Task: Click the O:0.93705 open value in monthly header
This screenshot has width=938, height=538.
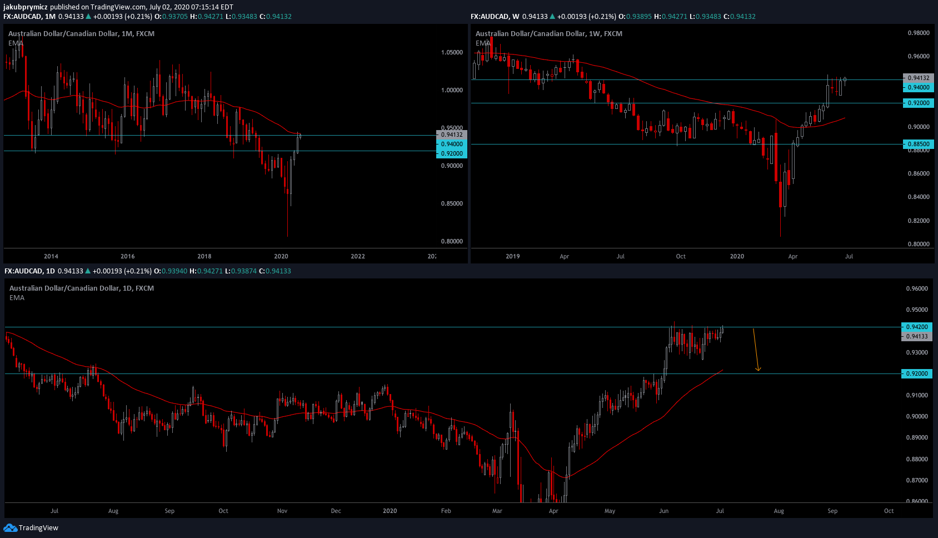Action: (x=171, y=17)
